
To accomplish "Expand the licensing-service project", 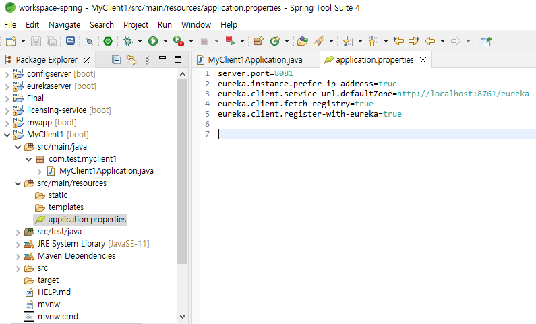I will (x=7, y=110).
